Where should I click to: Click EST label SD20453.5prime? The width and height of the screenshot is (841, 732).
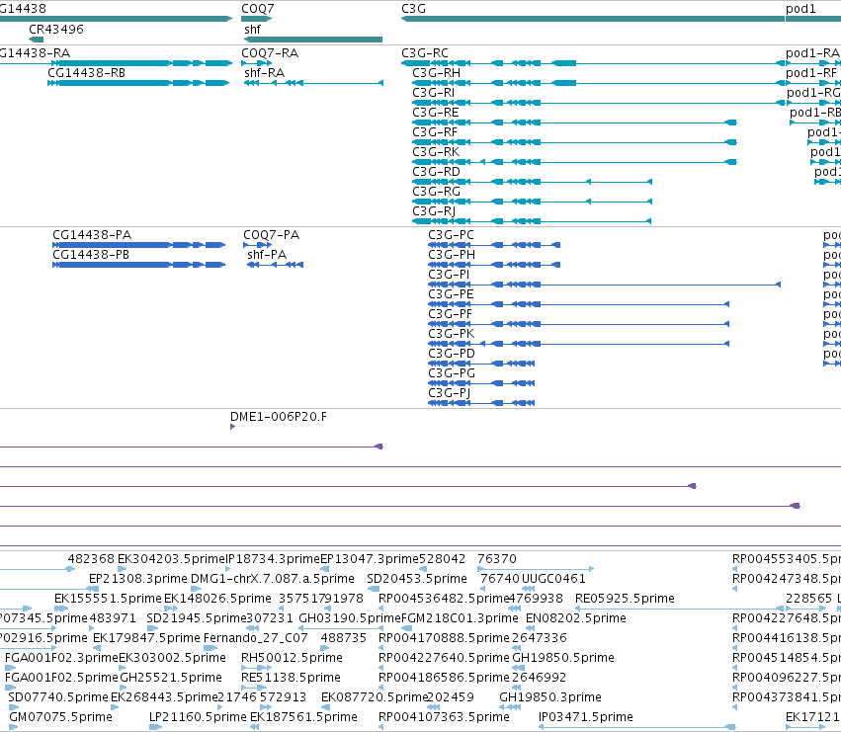417,579
